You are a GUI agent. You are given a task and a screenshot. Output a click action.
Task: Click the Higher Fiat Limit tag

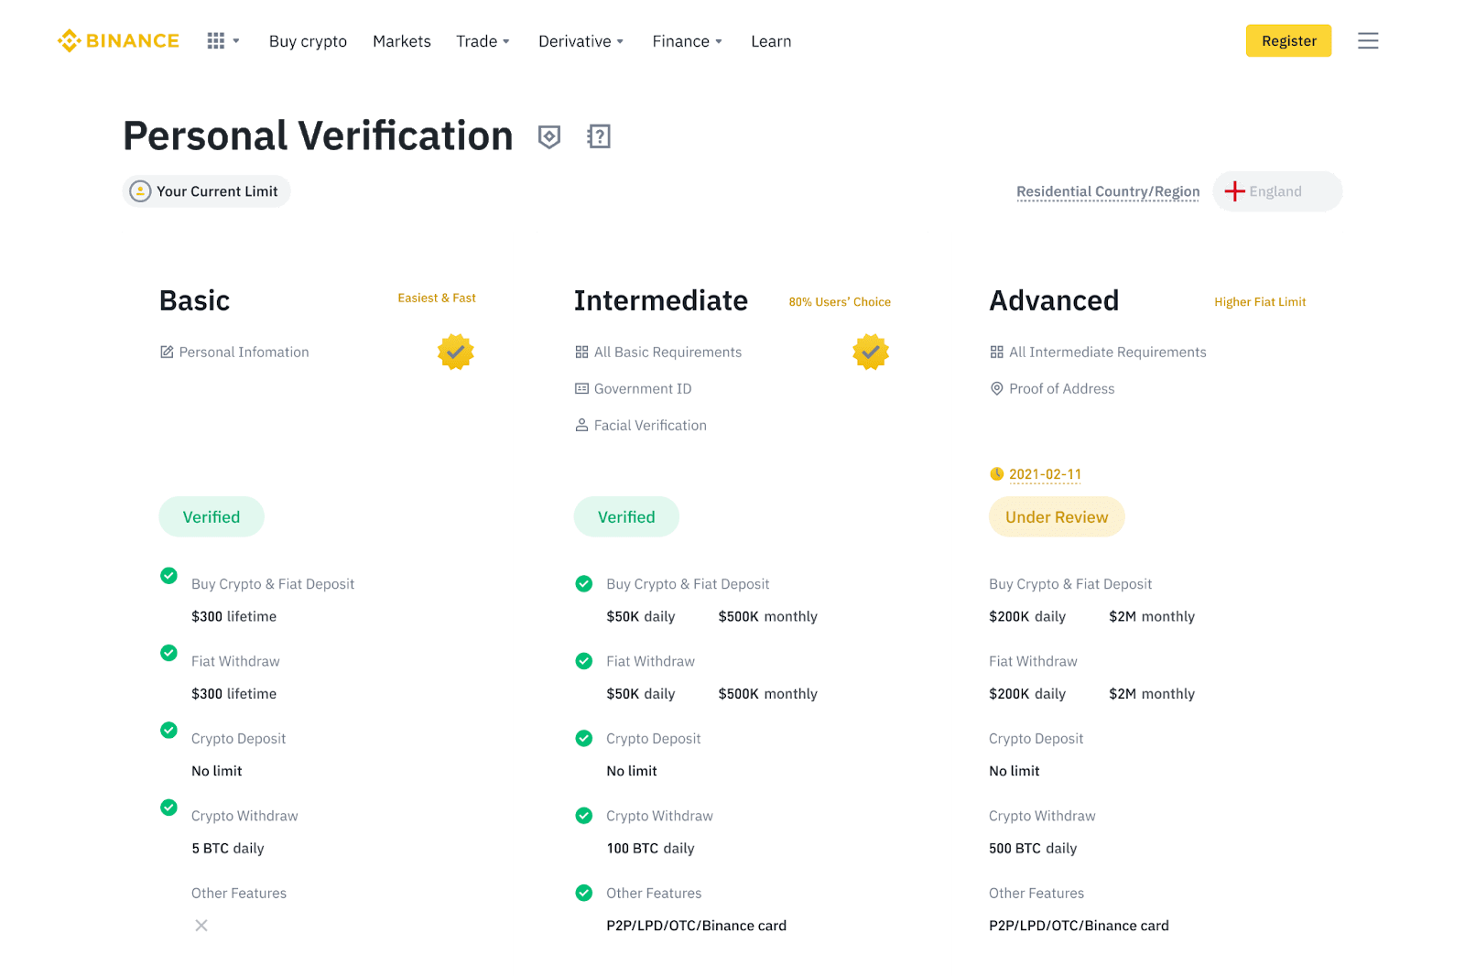coord(1260,301)
